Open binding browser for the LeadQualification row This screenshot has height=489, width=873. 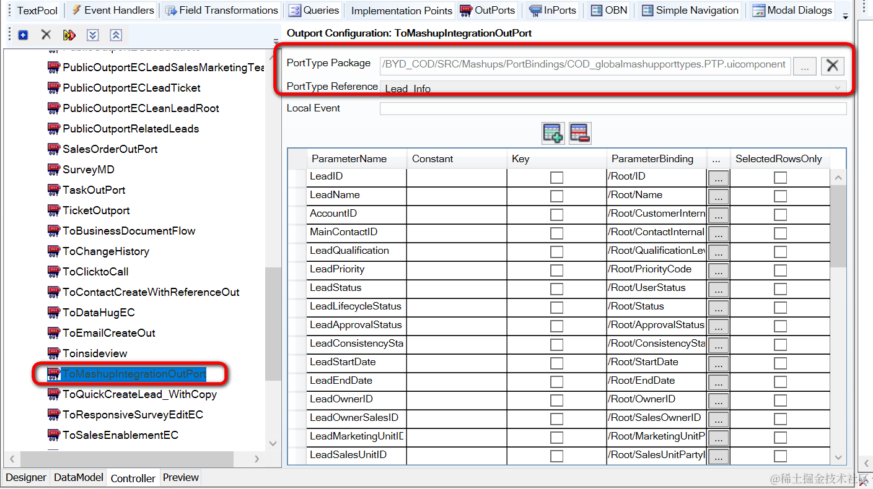(x=718, y=253)
